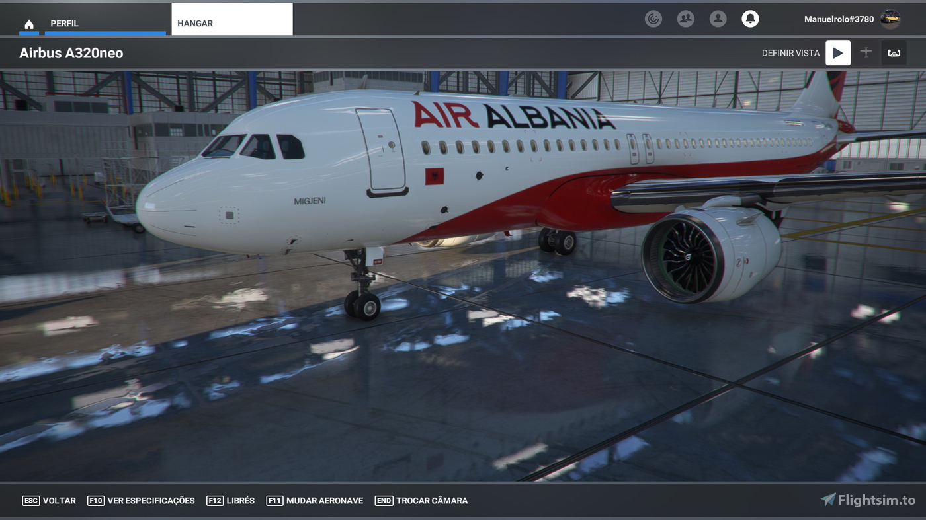Select the PERFIL tab
The width and height of the screenshot is (926, 520).
tap(65, 22)
